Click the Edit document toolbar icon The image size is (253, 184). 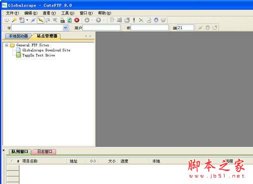click(x=112, y=20)
